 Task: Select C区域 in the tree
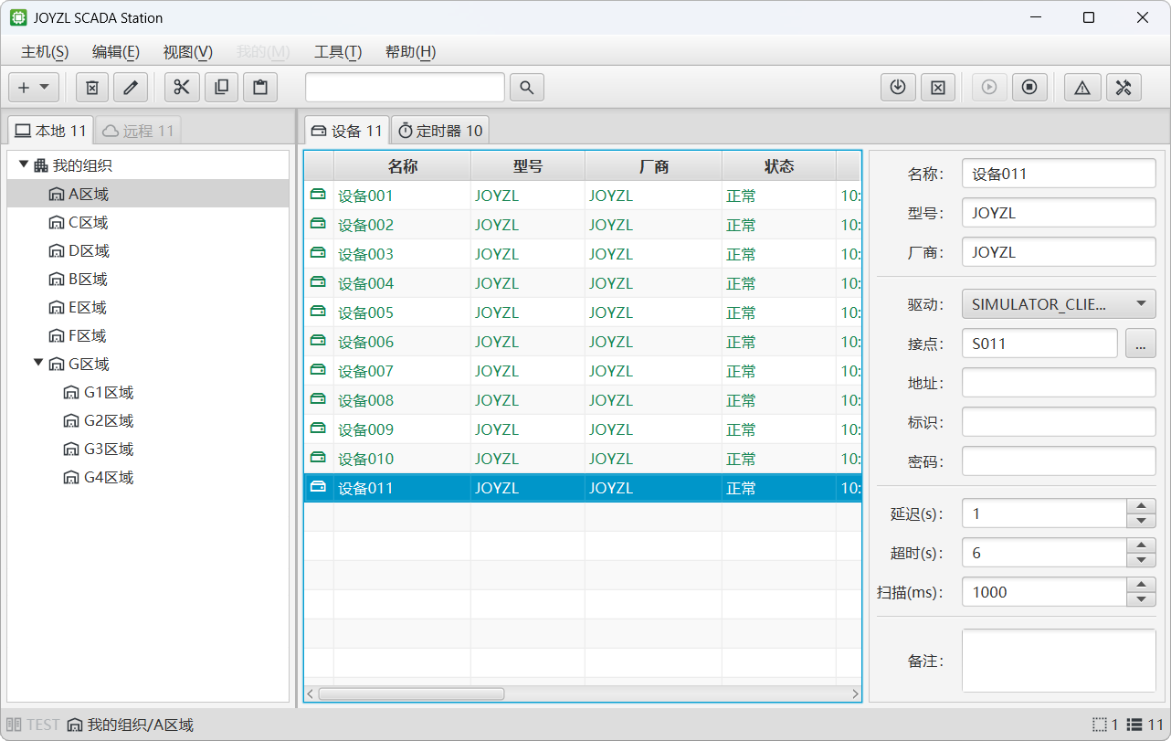(x=148, y=222)
